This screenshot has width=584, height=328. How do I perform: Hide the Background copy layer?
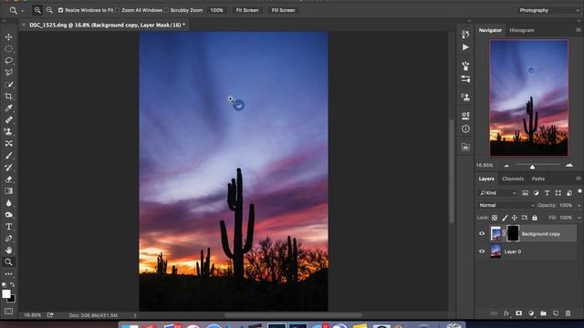(482, 233)
